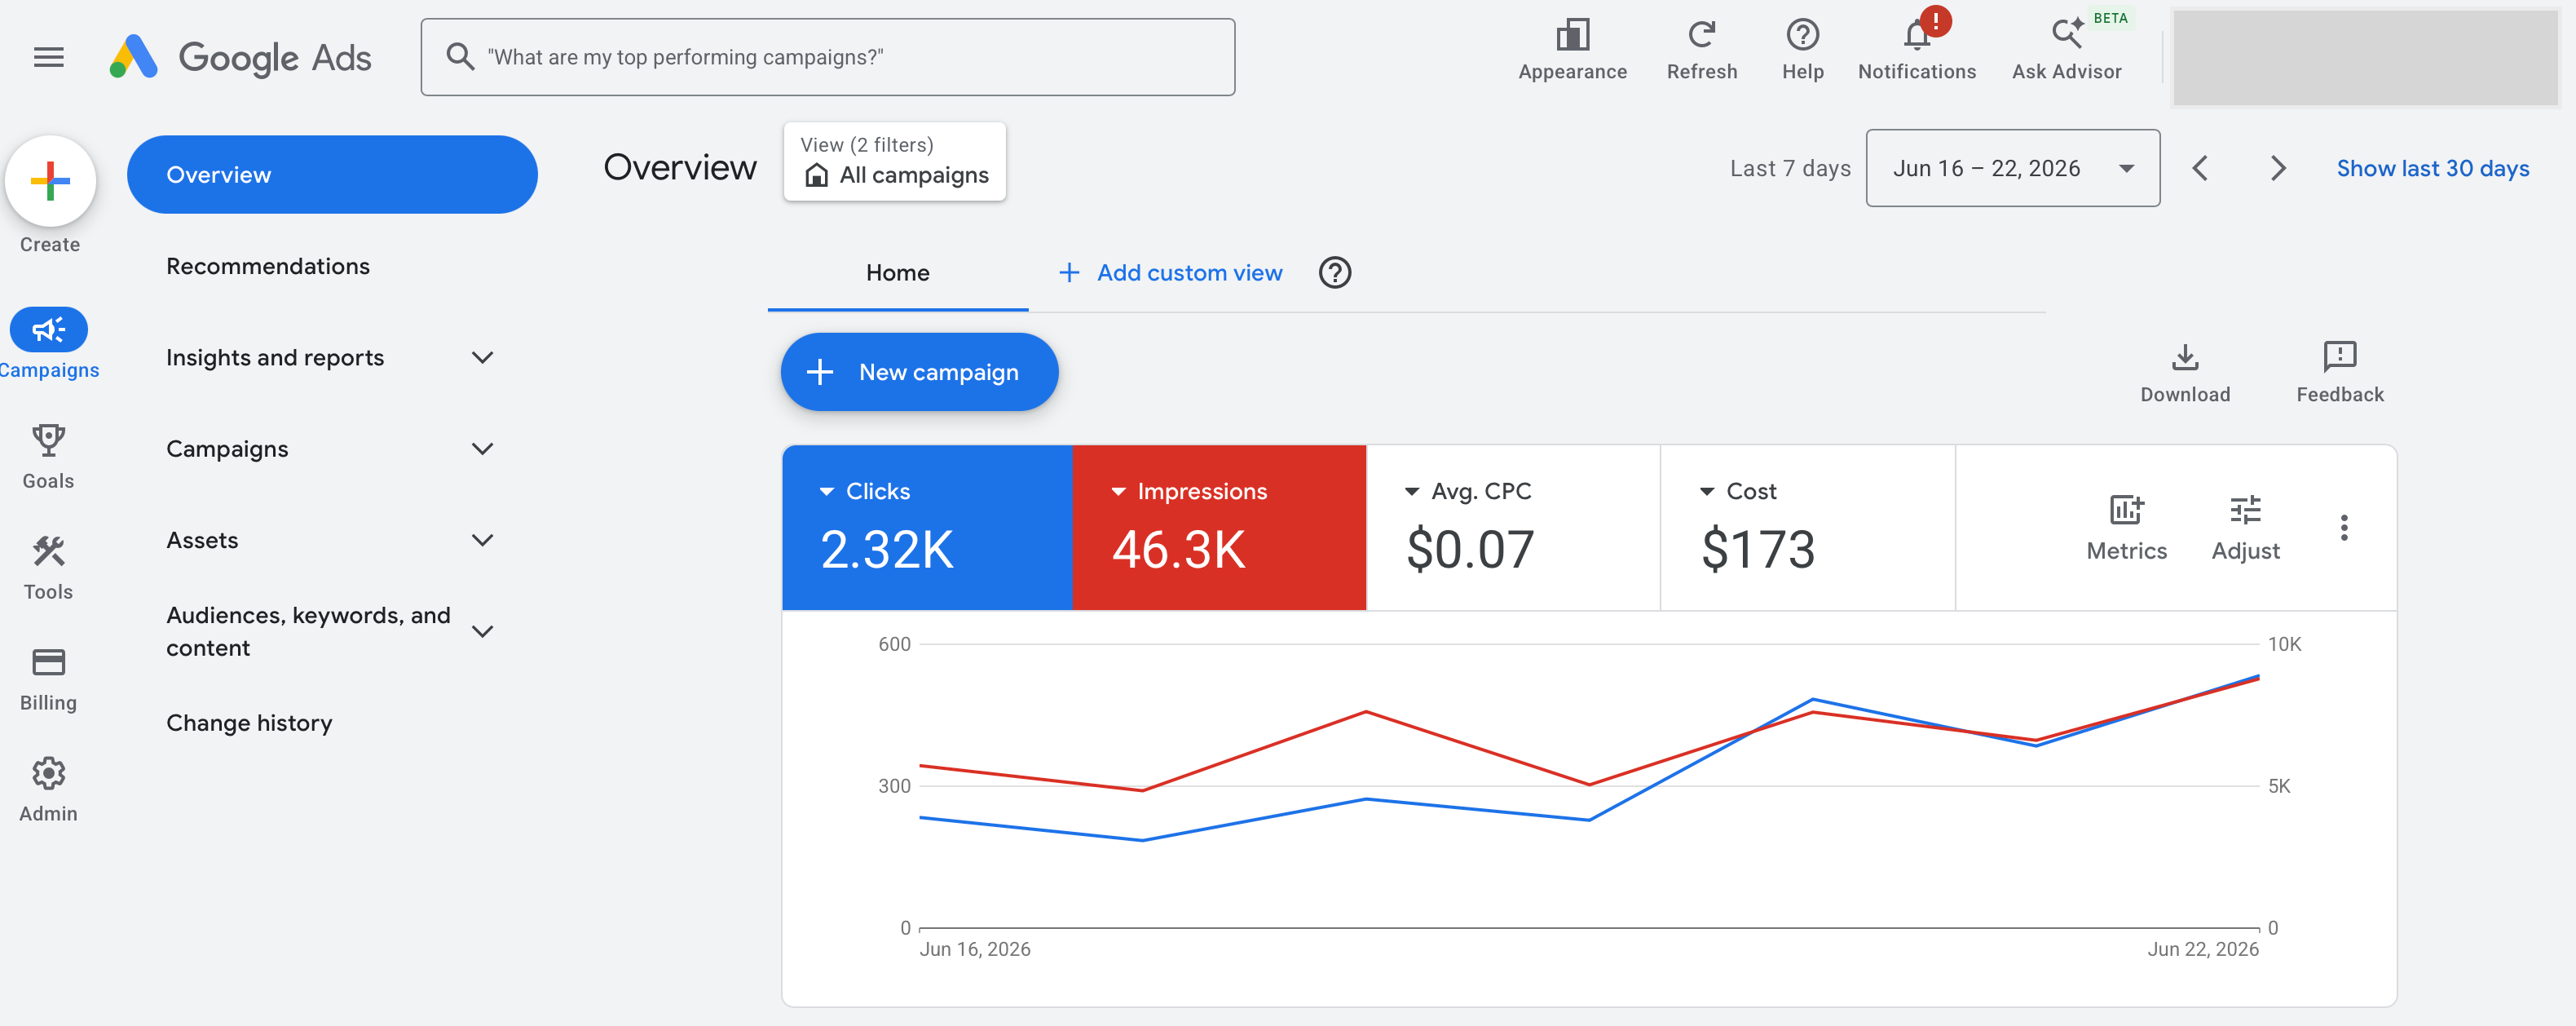Open Appearance settings

pyautogui.click(x=1572, y=50)
